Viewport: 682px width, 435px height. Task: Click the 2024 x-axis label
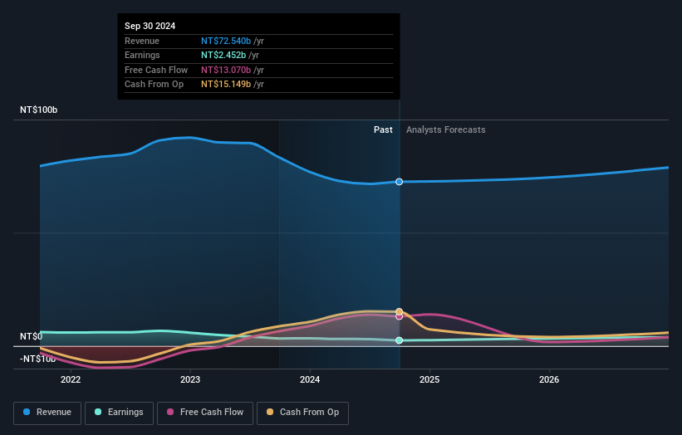(x=310, y=379)
